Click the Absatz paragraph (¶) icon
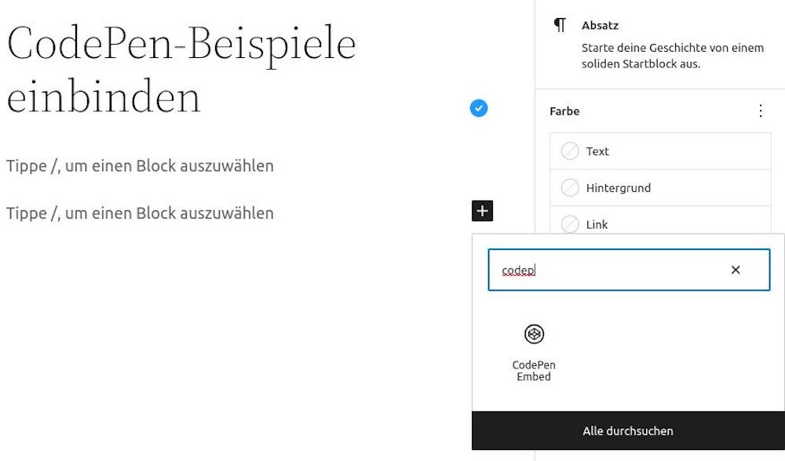 click(559, 24)
